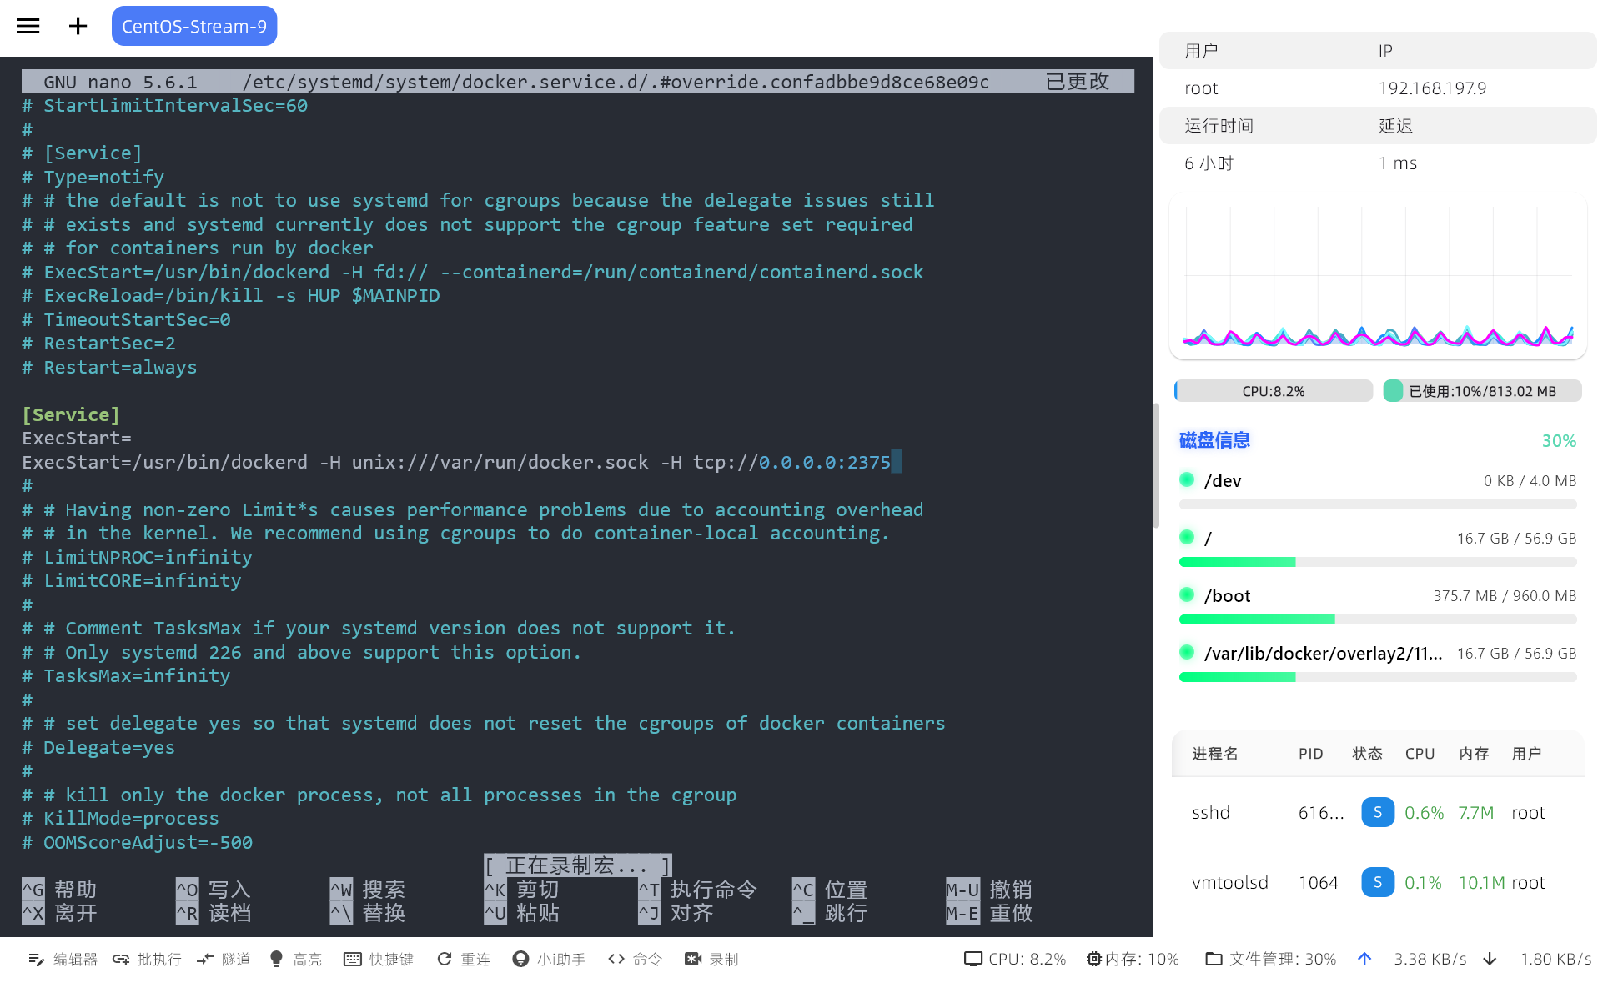
Task: Open the hamburger menu
Action: (x=28, y=26)
